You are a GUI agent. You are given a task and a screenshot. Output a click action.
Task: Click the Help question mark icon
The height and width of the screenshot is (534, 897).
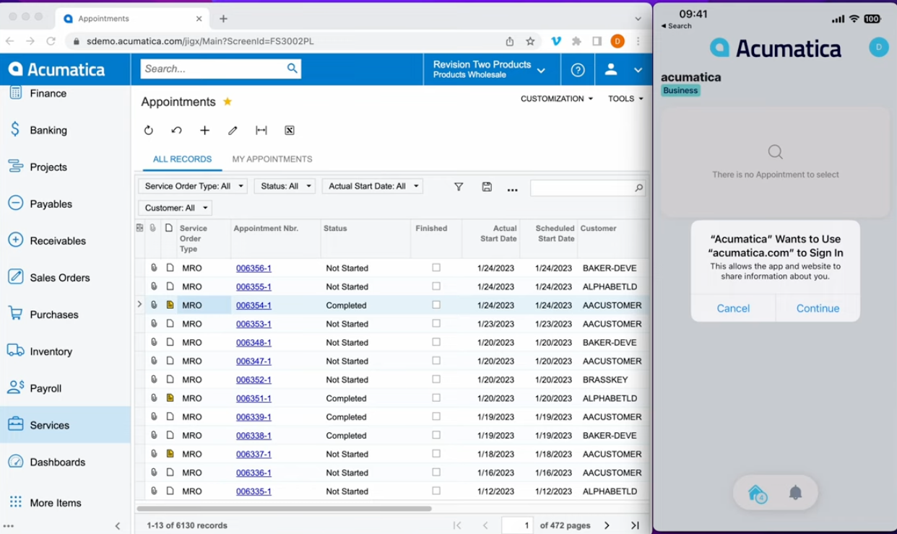click(578, 70)
